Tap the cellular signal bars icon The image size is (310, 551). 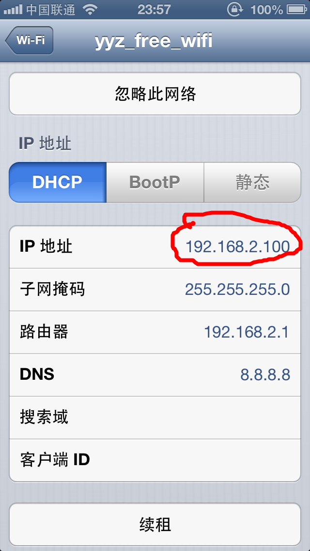point(13,10)
